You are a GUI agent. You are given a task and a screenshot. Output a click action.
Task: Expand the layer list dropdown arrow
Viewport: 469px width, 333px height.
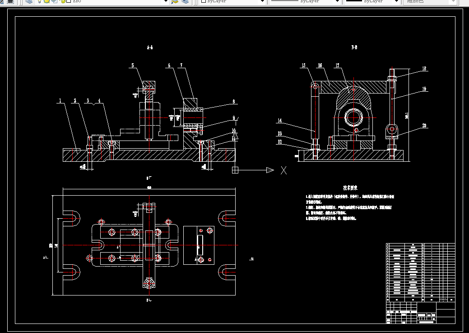click(x=165, y=1)
